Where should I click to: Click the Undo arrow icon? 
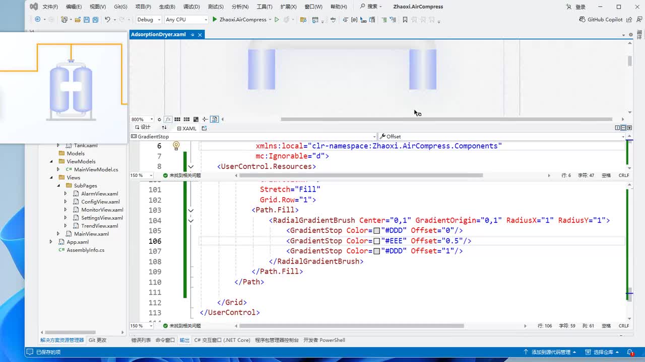tap(107, 20)
